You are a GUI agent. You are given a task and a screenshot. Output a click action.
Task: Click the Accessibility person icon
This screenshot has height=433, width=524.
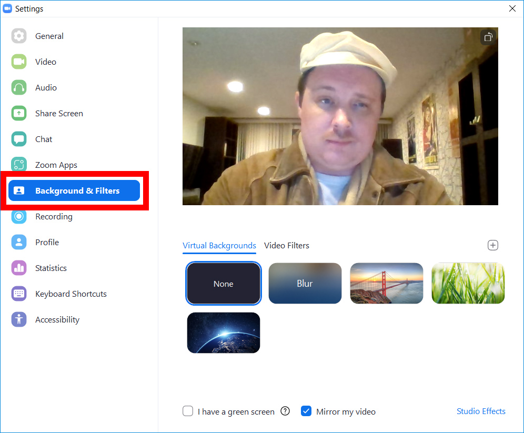click(x=19, y=319)
